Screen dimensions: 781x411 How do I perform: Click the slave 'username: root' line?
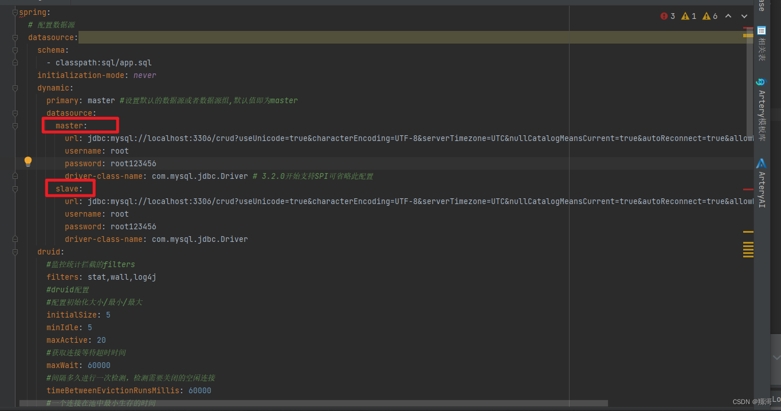coord(97,214)
